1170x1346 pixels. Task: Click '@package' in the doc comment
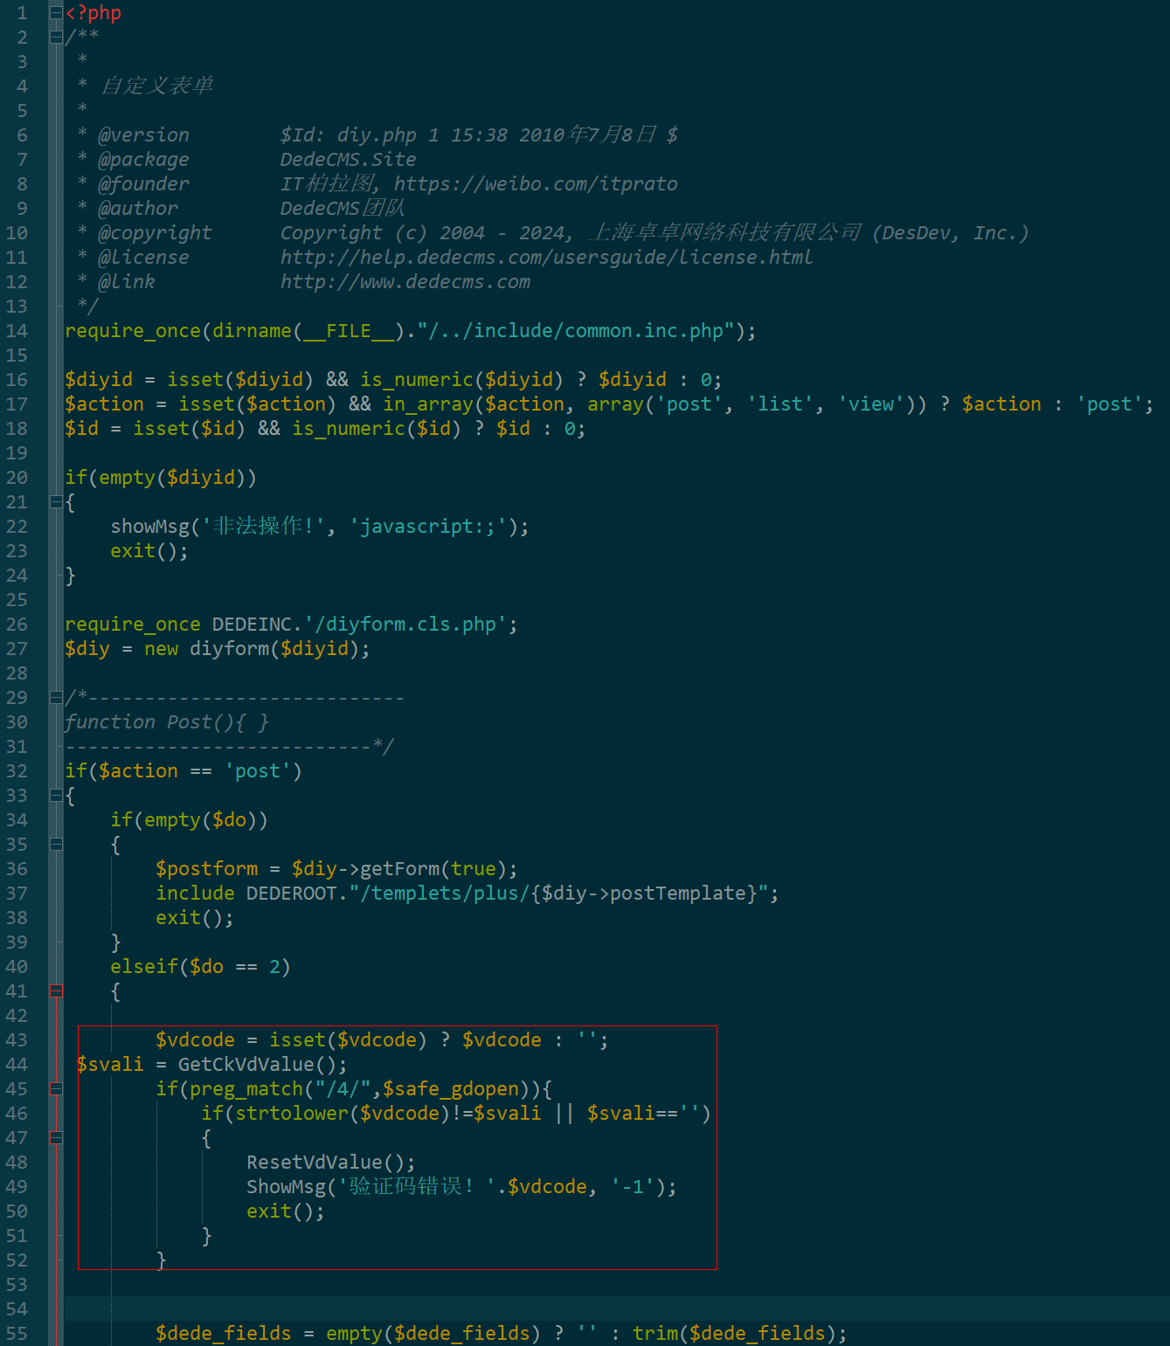click(143, 160)
